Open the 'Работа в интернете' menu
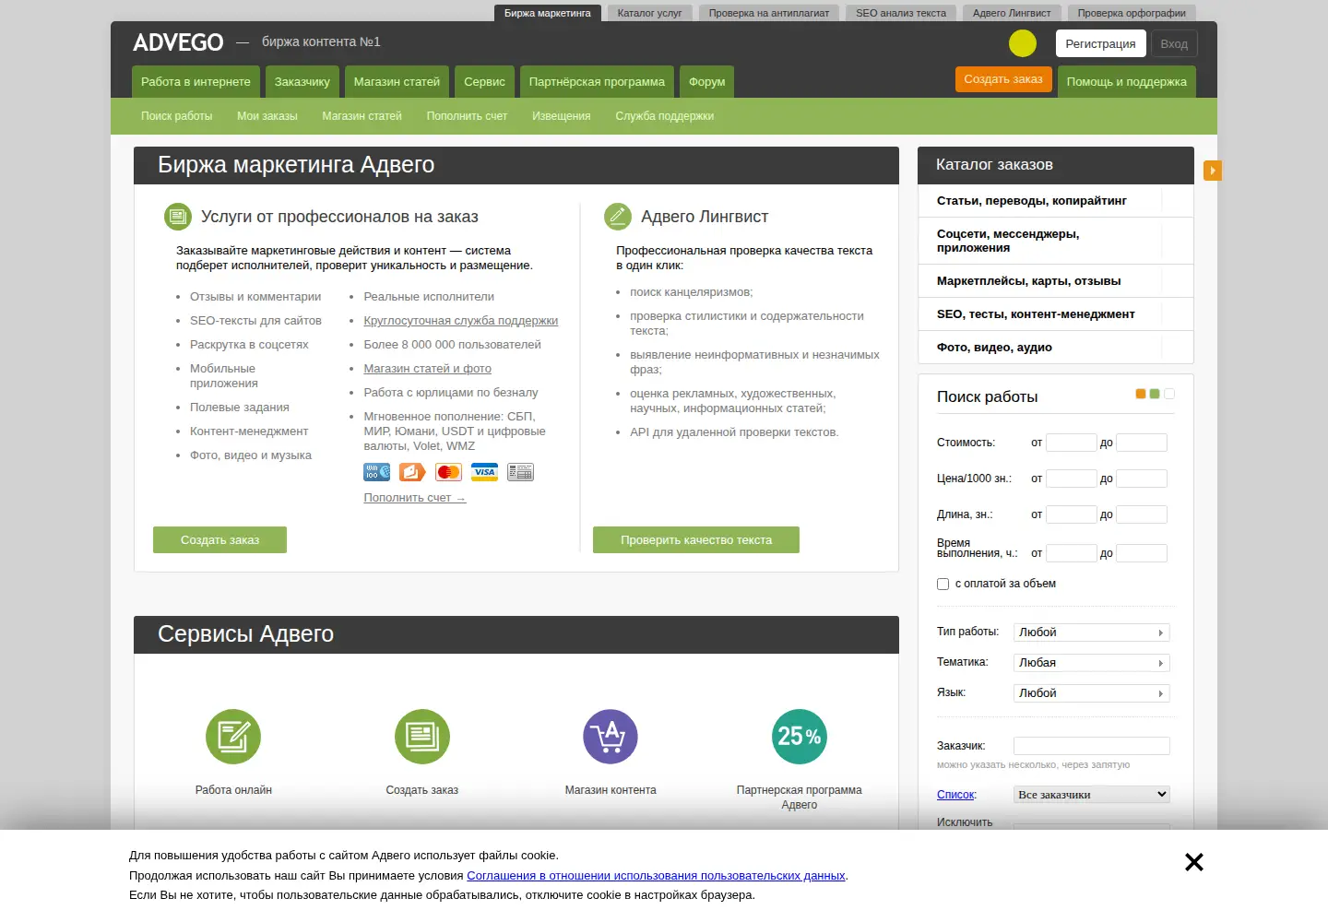The height and width of the screenshot is (922, 1328). pos(196,82)
